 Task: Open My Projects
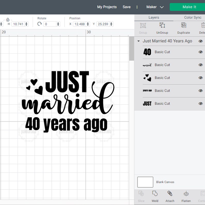coord(107,7)
